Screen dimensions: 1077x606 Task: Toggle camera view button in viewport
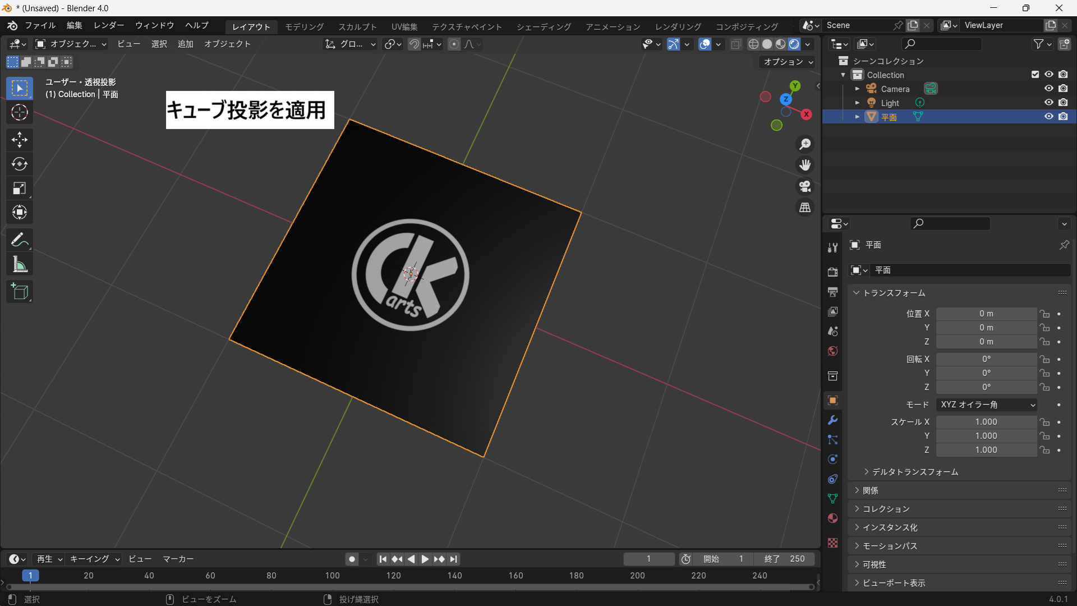pos(805,186)
